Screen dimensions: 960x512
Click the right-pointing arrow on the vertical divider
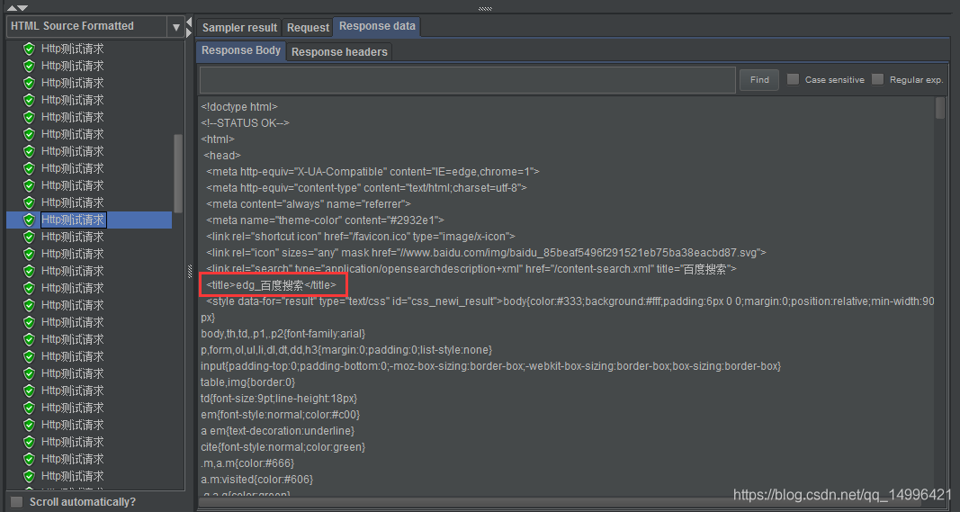tap(189, 35)
